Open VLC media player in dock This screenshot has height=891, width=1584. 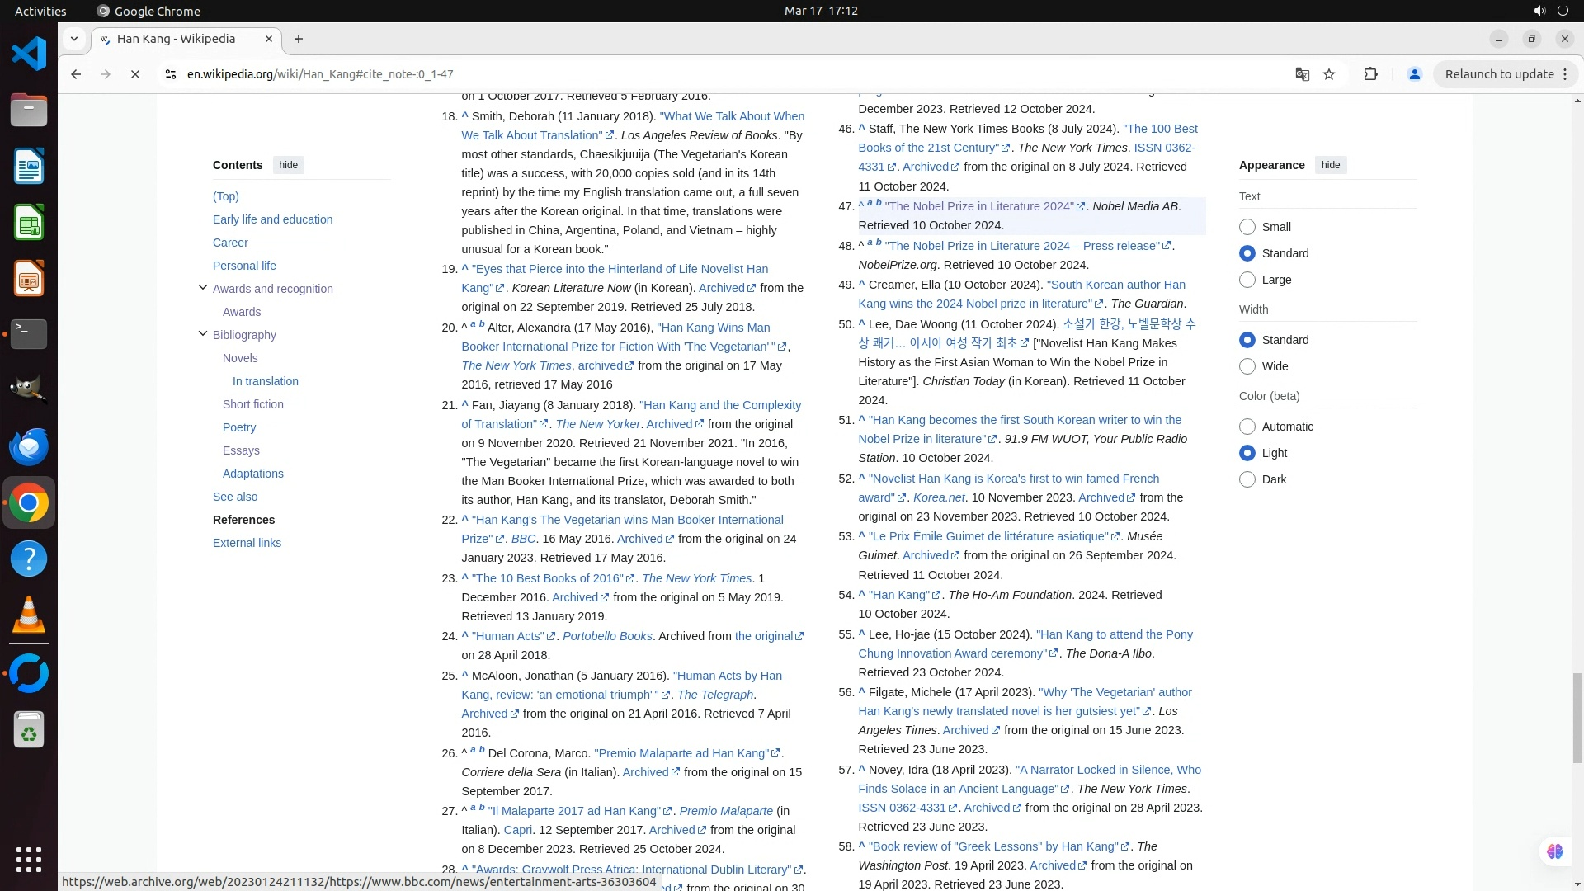click(x=29, y=615)
